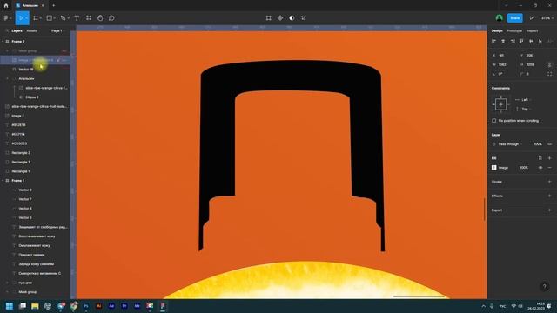Click the Align top icon
The height and width of the screenshot is (313, 557).
[x=522, y=41]
